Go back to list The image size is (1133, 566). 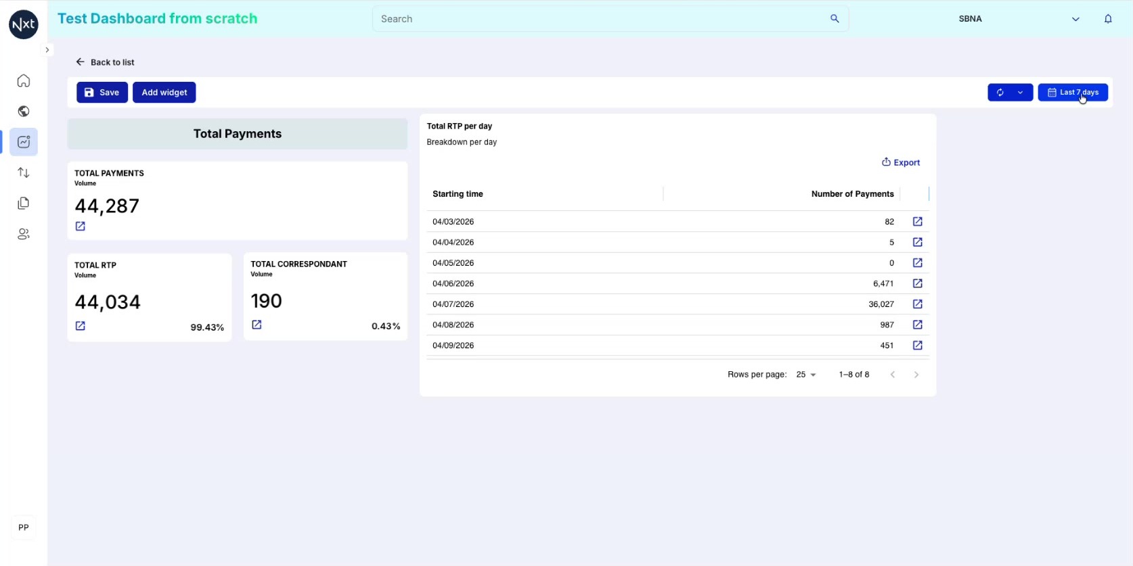tap(105, 62)
